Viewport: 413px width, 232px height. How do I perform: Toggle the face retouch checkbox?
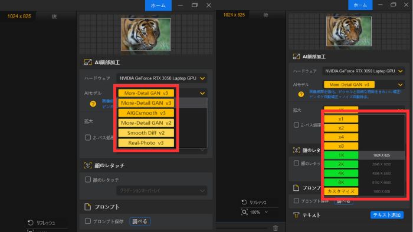(x=88, y=180)
